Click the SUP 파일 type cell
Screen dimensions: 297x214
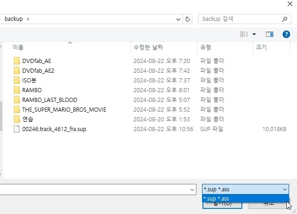(x=212, y=129)
